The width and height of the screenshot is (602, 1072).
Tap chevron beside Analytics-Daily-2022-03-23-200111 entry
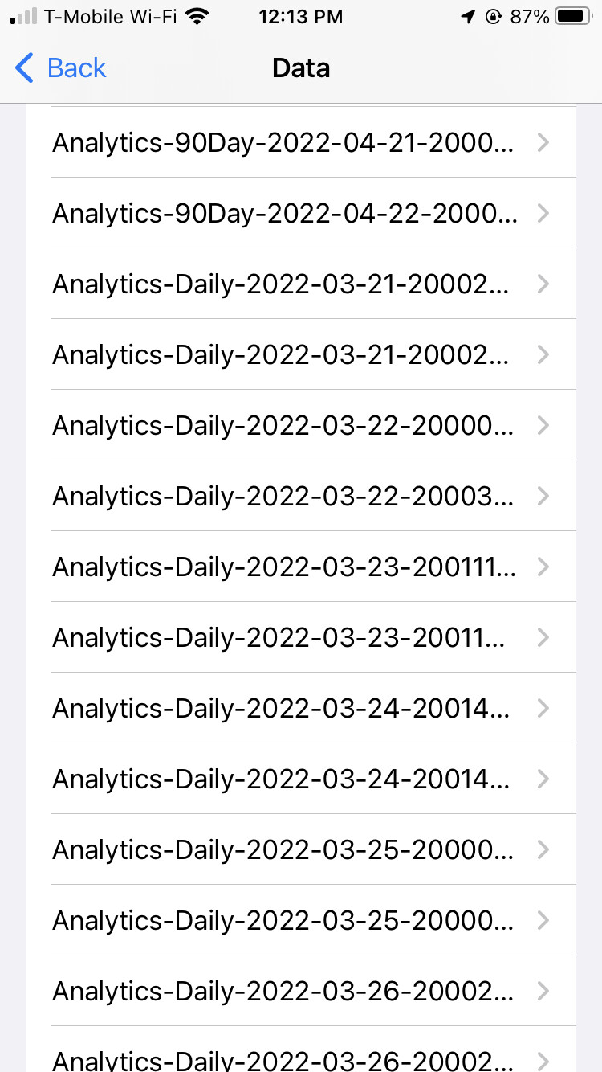tap(543, 567)
